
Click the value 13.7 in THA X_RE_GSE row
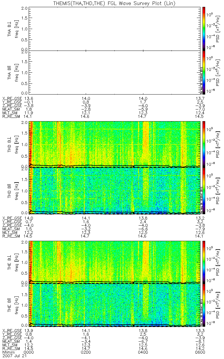200,98
